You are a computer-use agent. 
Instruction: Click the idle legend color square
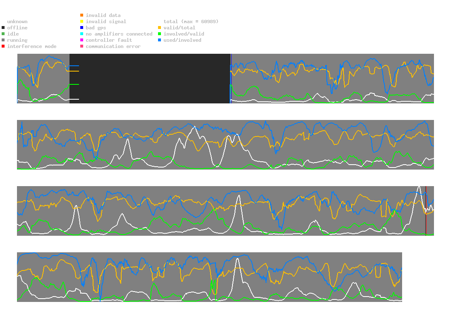[3, 34]
